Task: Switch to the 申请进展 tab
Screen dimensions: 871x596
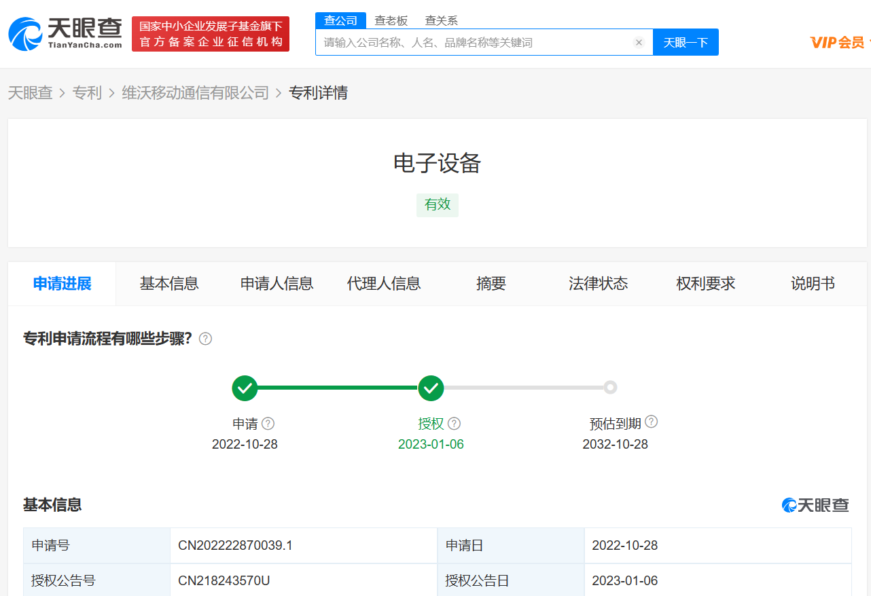Action: [x=62, y=284]
